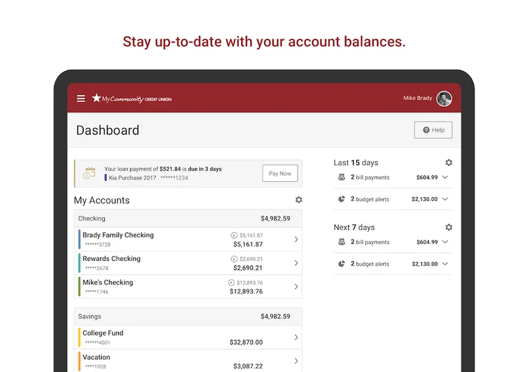The width and height of the screenshot is (529, 372).
Task: Open Last 15 days settings gear
Action: [448, 163]
